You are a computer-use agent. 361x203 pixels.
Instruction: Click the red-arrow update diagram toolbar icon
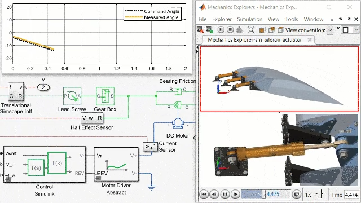[x=200, y=29]
